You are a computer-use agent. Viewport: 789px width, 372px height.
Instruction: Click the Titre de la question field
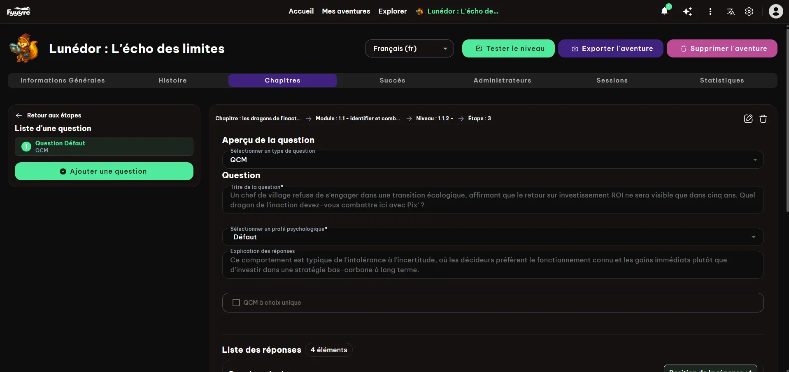tap(493, 200)
